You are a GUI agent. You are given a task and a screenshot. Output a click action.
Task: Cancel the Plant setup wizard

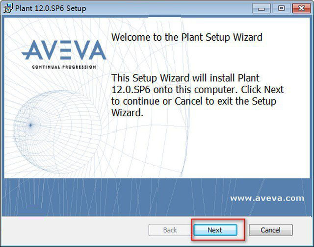point(270,230)
